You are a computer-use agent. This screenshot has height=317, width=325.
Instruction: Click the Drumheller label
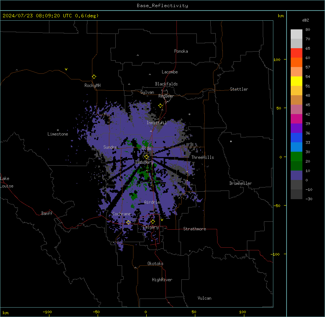[241, 183]
